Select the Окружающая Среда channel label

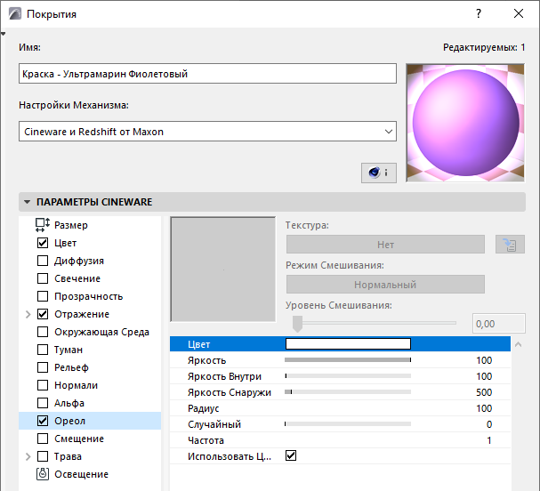(x=101, y=332)
